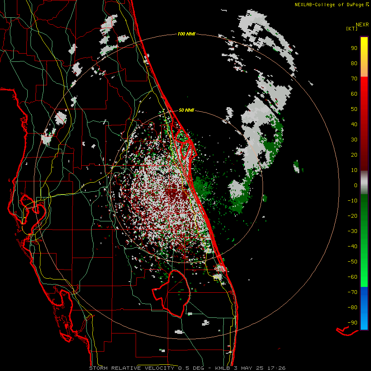The height and width of the screenshot is (371, 371).
Task: Click the '100 NMI' range ring label
Action: (186, 34)
